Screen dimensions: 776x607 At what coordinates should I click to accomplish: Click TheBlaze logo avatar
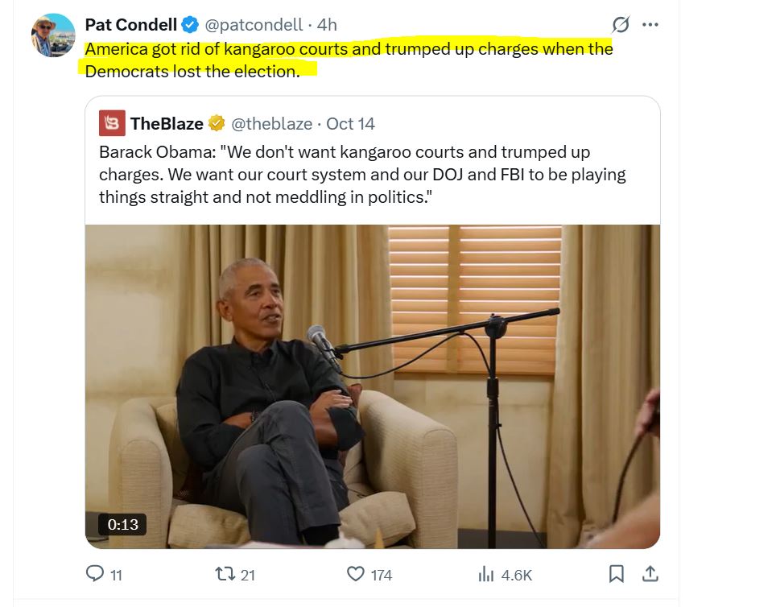coord(112,123)
